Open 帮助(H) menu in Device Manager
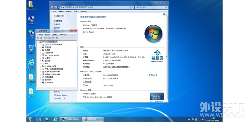Viewport: 249px width, 122px height. (63, 35)
